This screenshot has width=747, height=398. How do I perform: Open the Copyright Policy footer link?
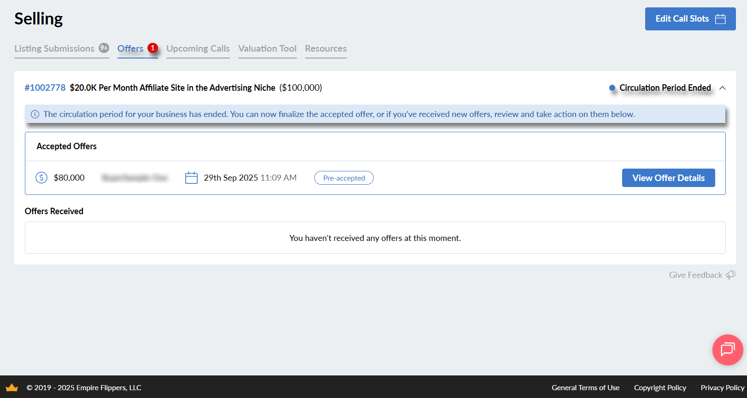click(660, 387)
